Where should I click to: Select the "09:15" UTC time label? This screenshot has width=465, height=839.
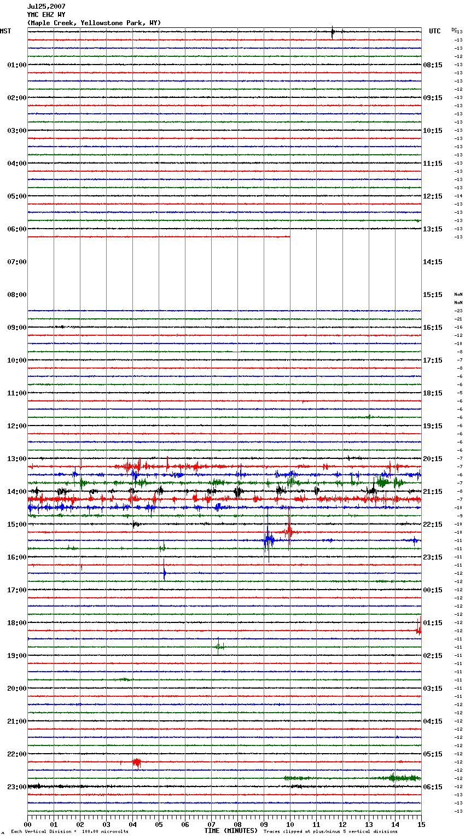click(433, 98)
